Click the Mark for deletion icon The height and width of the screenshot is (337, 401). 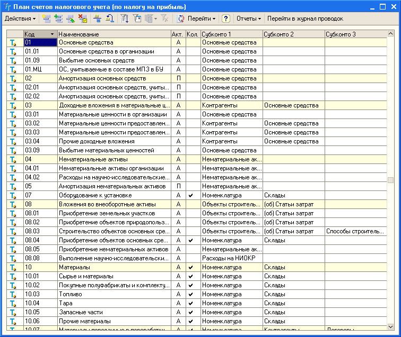pyautogui.click(x=83, y=19)
